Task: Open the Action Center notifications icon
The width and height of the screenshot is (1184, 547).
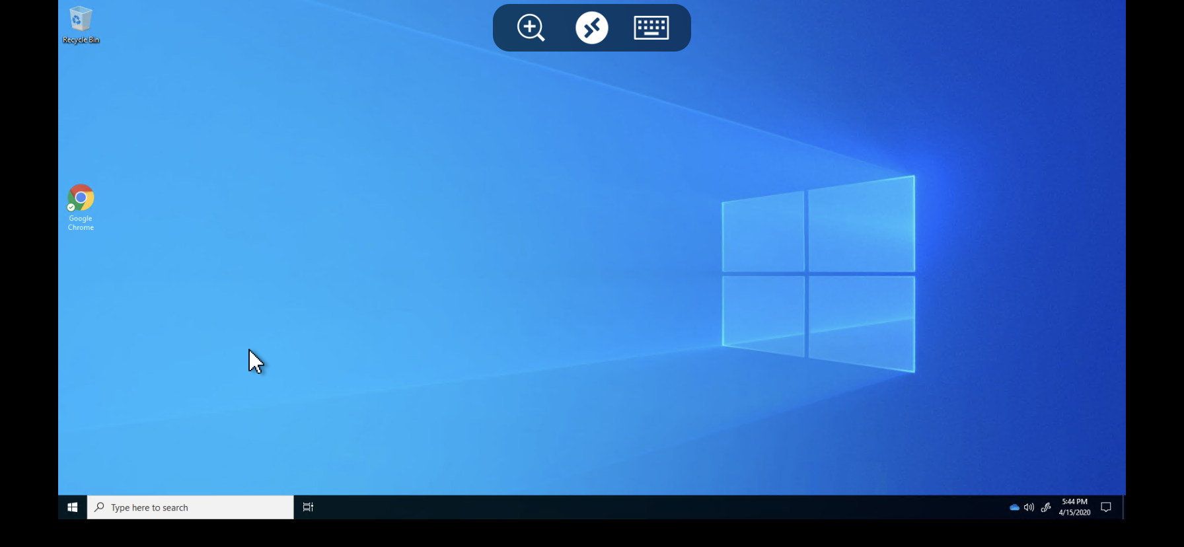Action: (1106, 507)
